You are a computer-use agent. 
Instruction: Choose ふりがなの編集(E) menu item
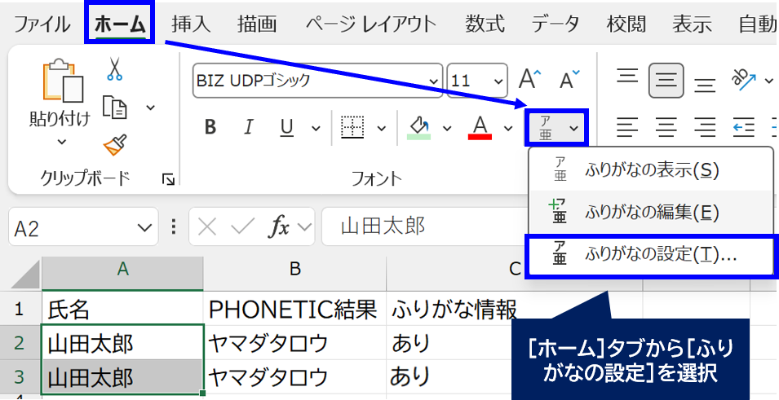[651, 213]
